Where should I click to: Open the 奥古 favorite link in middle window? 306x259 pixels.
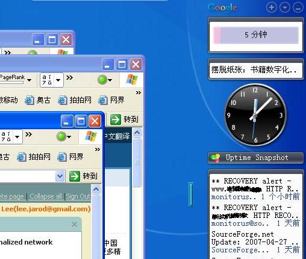[37, 100]
